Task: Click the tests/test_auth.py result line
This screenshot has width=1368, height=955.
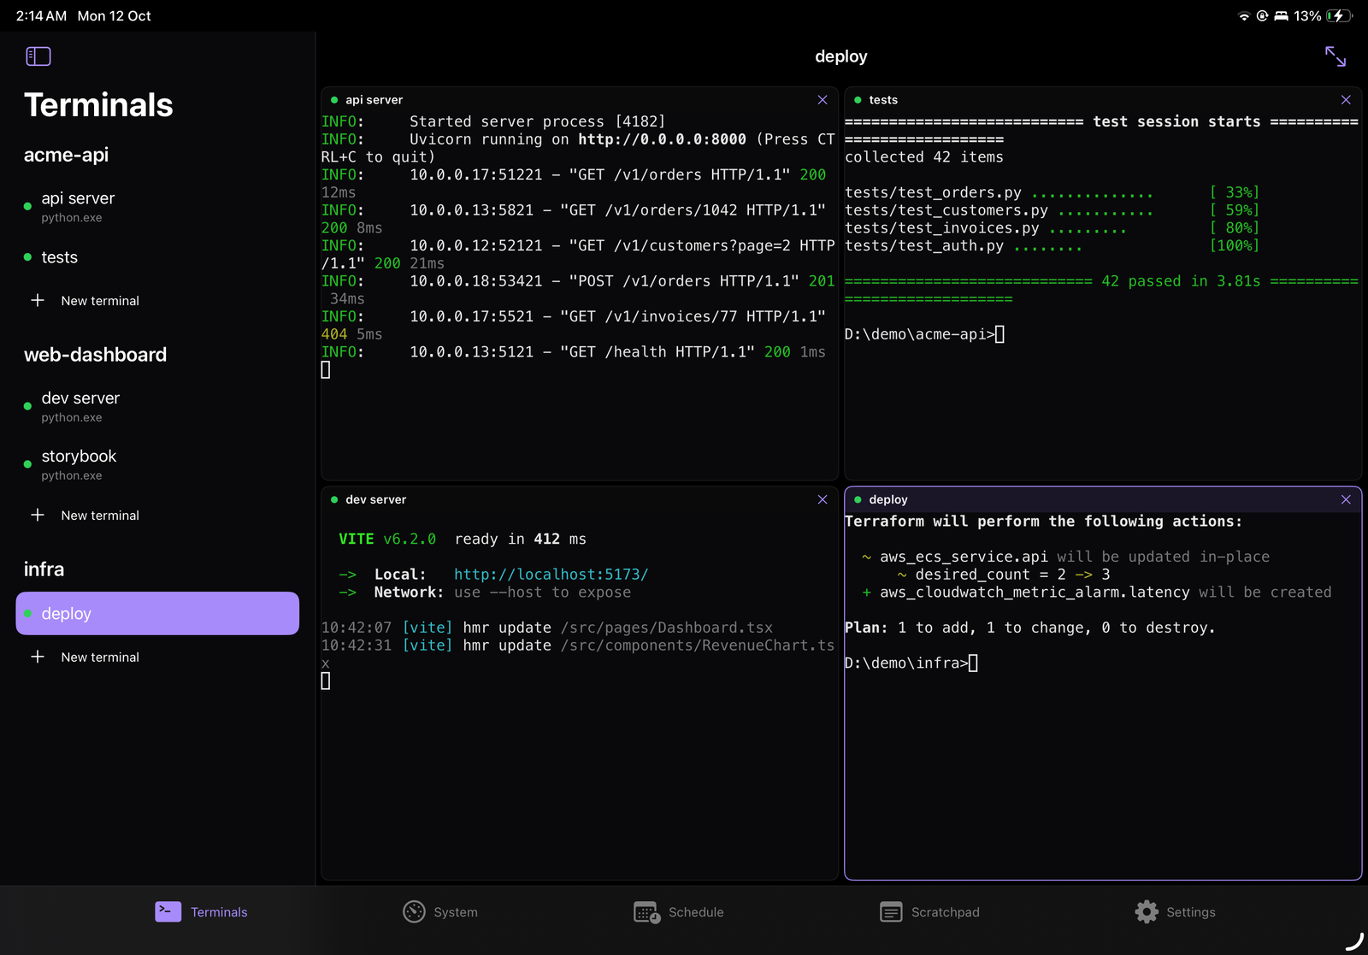Action: point(1052,246)
